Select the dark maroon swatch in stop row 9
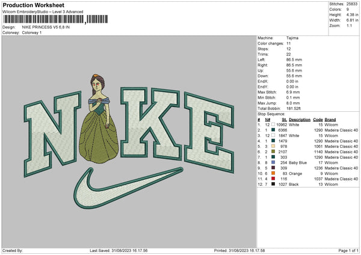Screen dimensions: 361x255 click(273, 168)
